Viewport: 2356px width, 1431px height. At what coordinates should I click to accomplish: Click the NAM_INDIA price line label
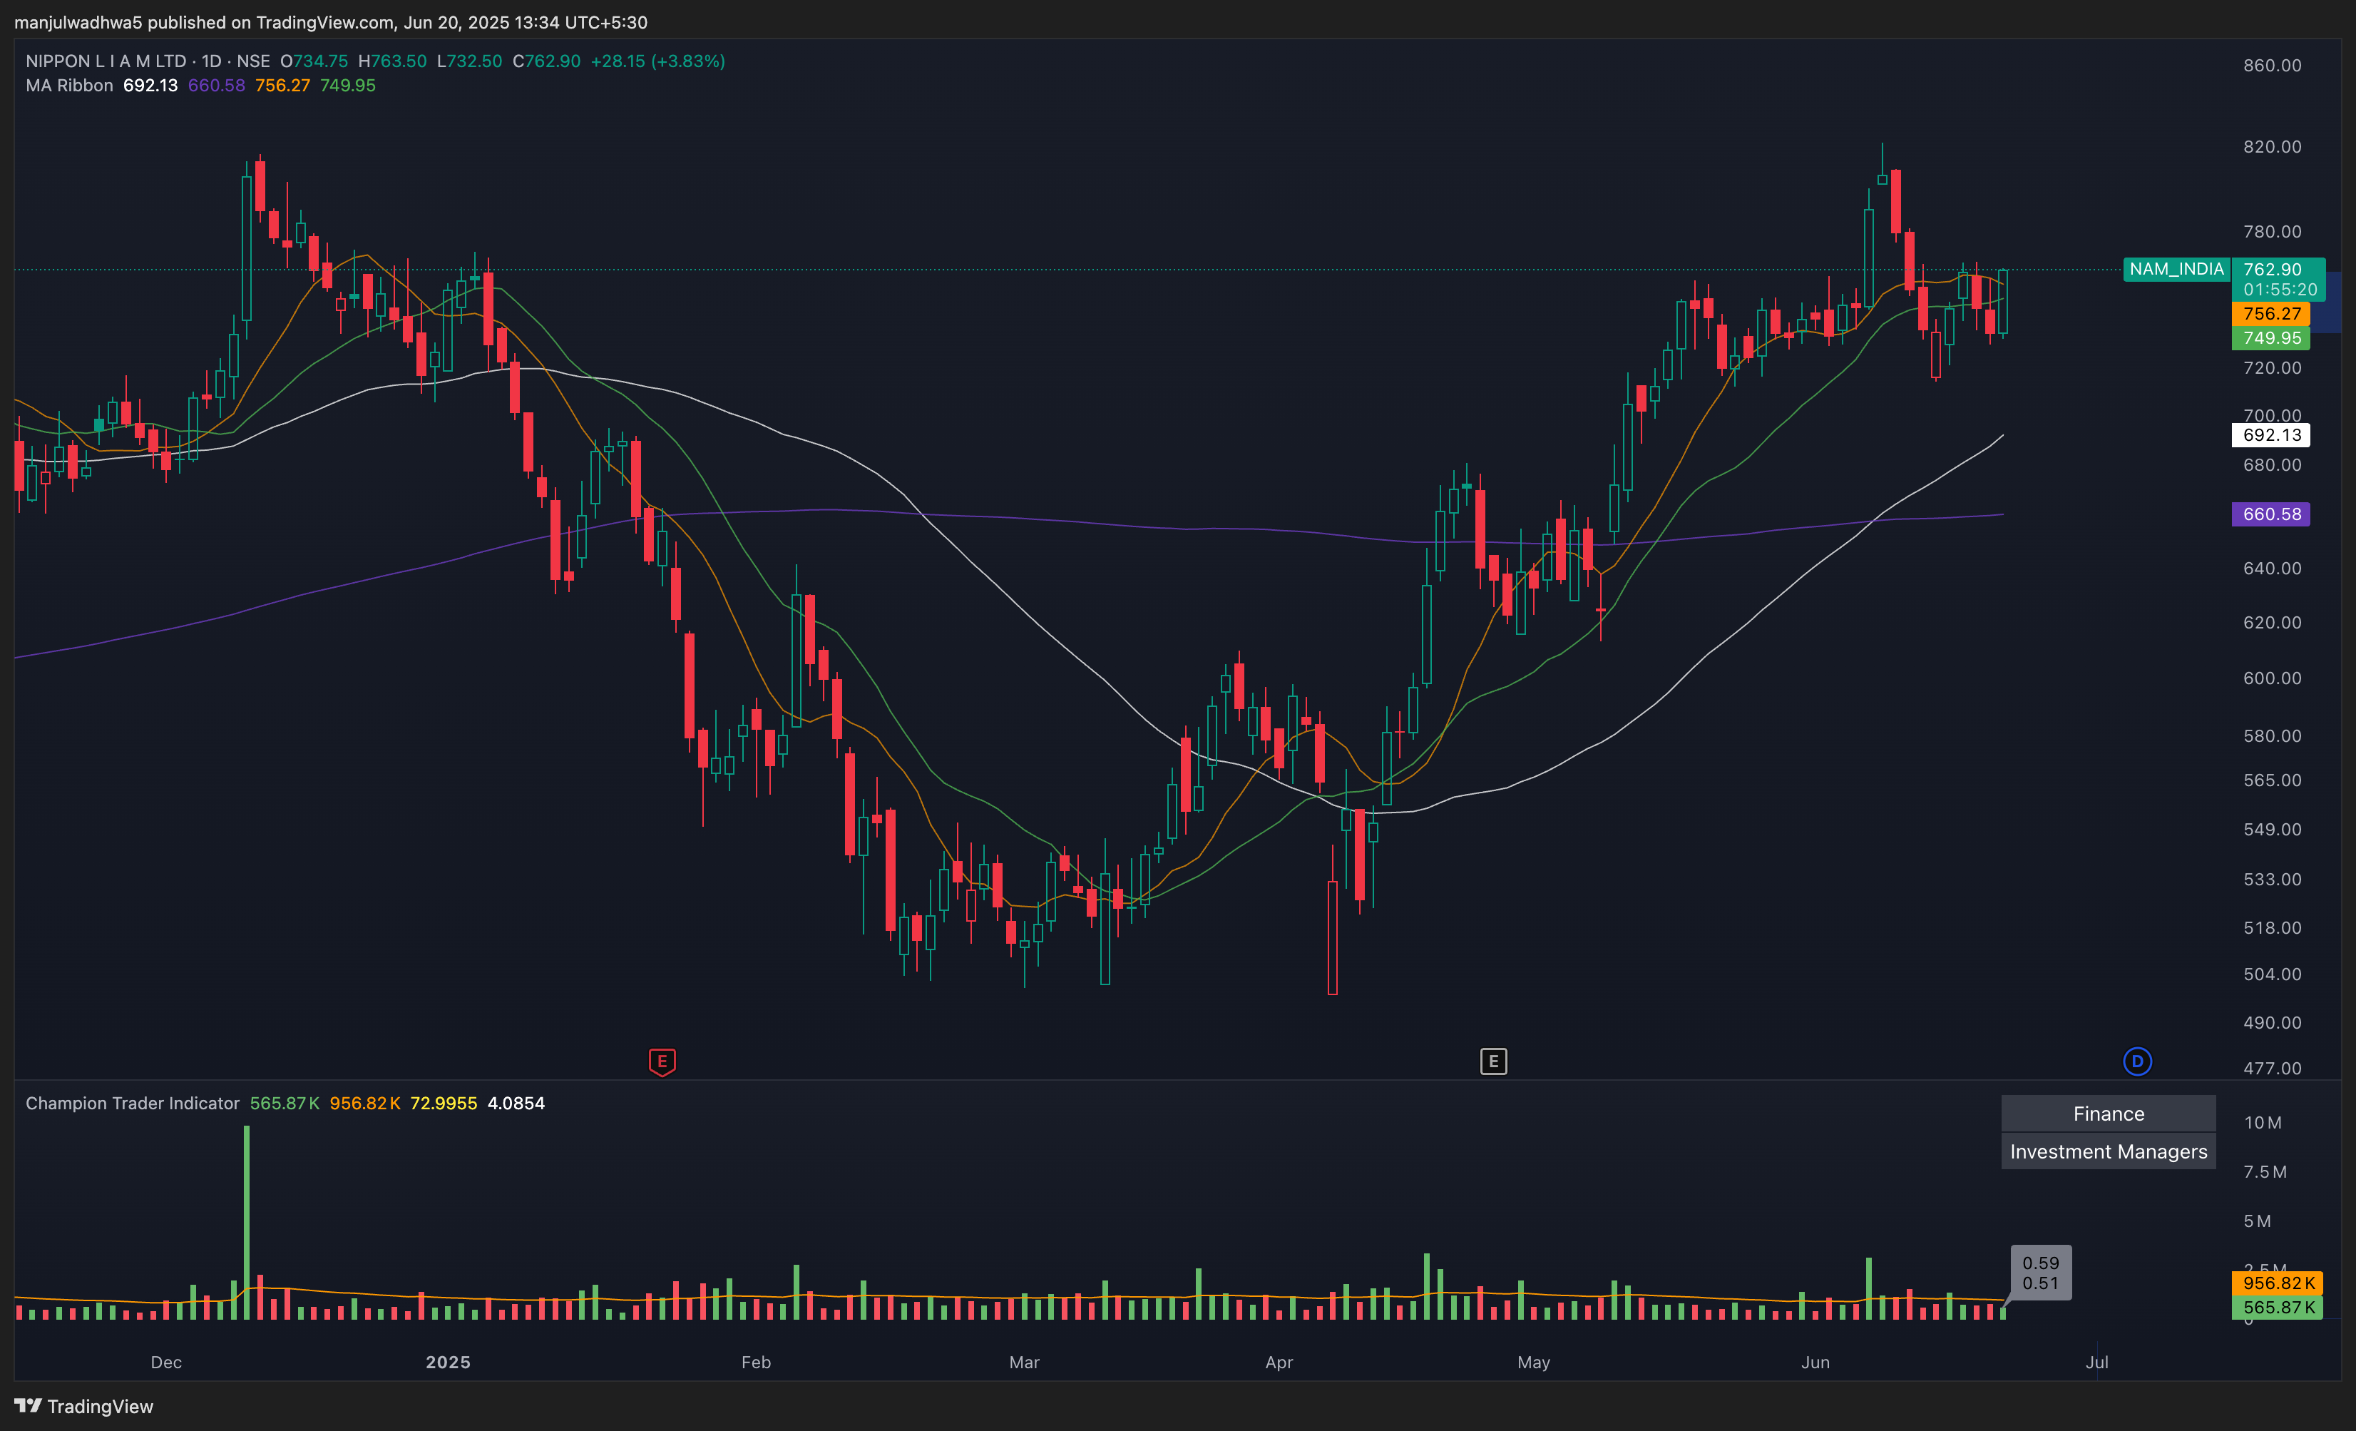2176,270
